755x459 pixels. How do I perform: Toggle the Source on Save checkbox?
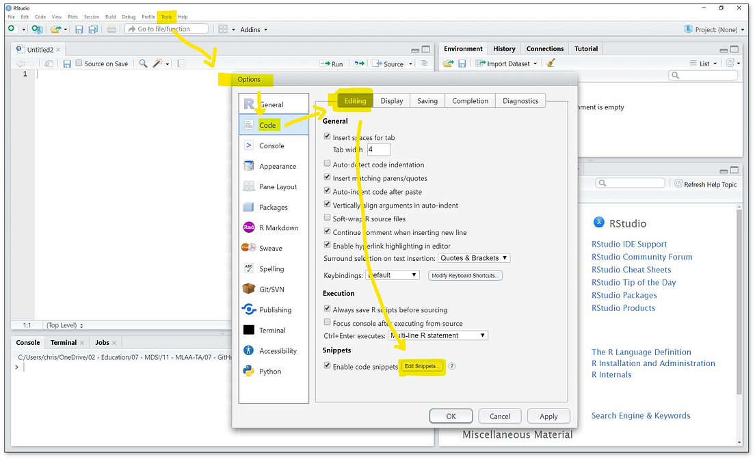click(x=79, y=63)
